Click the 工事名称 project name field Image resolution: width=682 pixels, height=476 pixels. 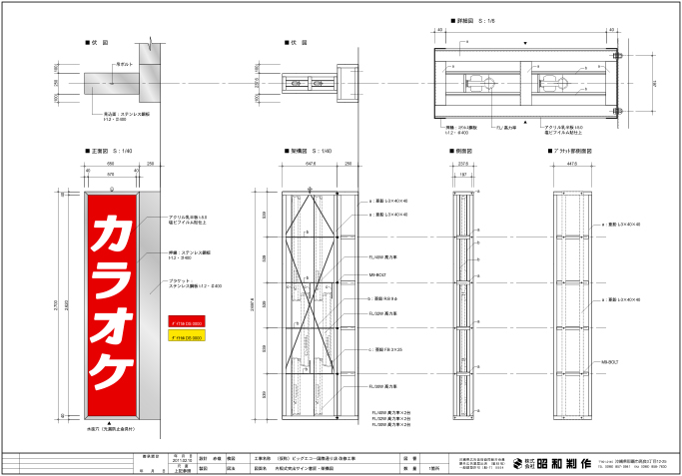325,458
